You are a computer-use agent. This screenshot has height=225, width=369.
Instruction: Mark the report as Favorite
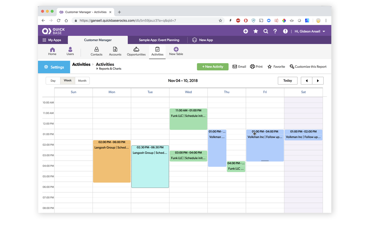(276, 67)
